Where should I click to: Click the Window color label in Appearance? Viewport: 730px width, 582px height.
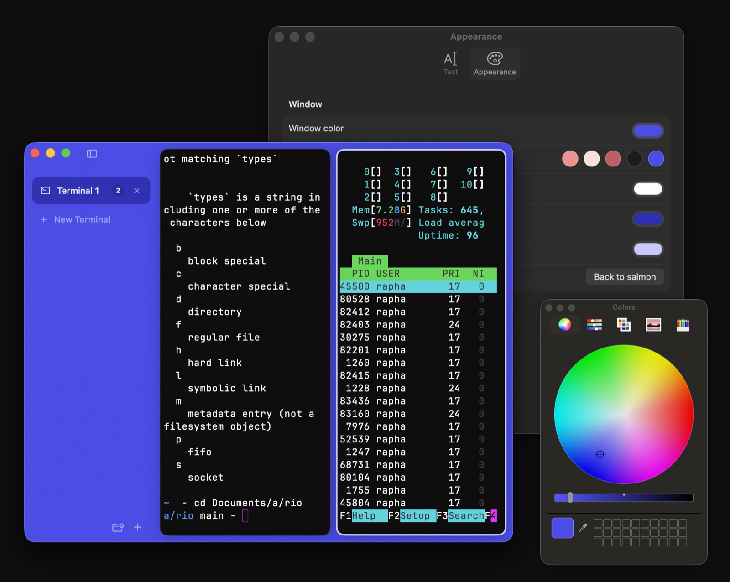pyautogui.click(x=316, y=129)
